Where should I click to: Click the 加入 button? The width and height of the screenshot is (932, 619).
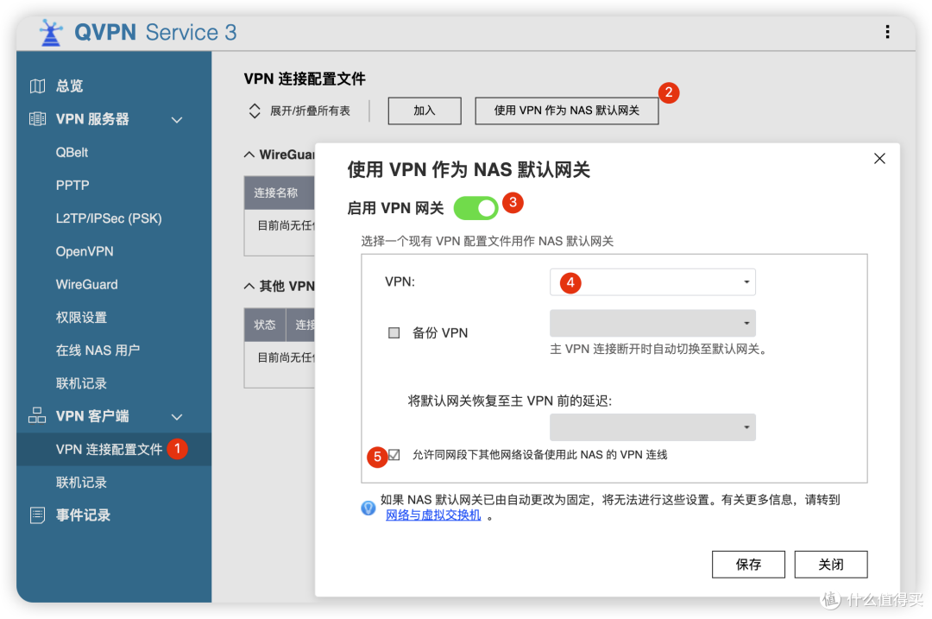pos(425,111)
